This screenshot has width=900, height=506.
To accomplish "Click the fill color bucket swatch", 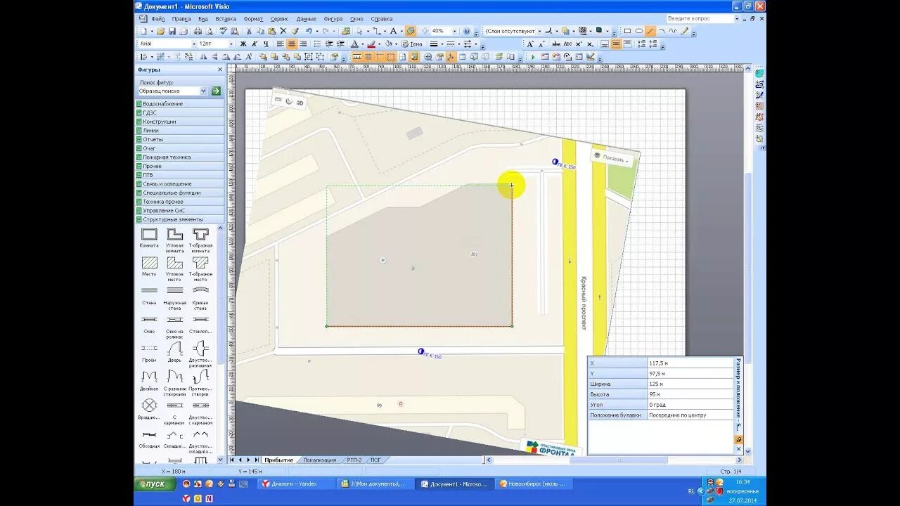I will 387,44.
